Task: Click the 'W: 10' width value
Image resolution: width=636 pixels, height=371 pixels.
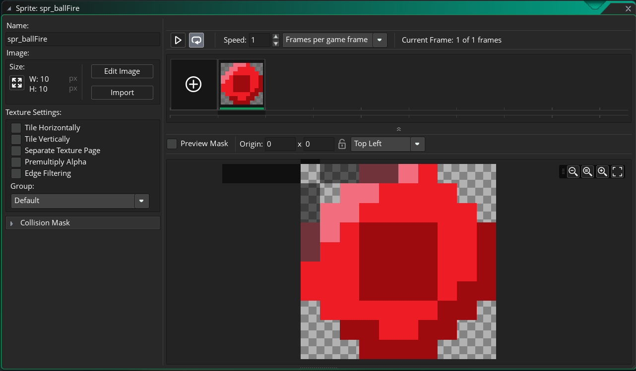Action: pyautogui.click(x=39, y=79)
